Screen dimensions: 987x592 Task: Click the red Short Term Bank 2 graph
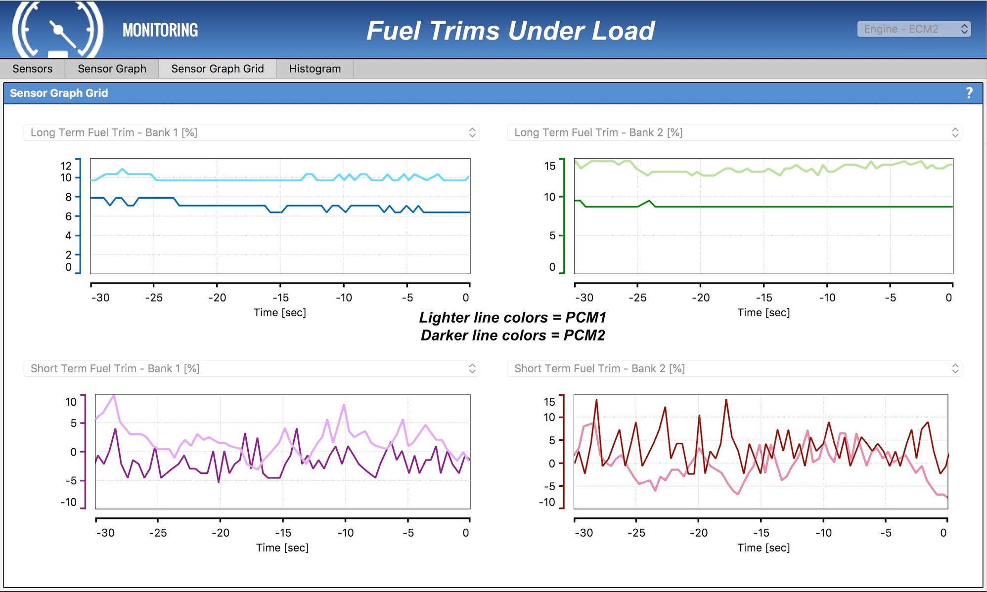click(761, 451)
